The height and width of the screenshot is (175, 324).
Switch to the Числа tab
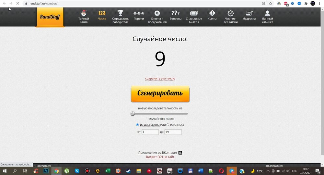click(102, 16)
